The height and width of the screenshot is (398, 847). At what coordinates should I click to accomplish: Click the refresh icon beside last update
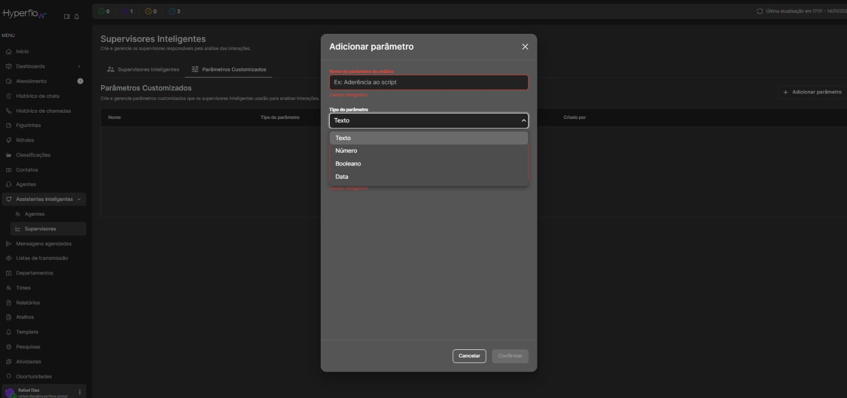(760, 11)
